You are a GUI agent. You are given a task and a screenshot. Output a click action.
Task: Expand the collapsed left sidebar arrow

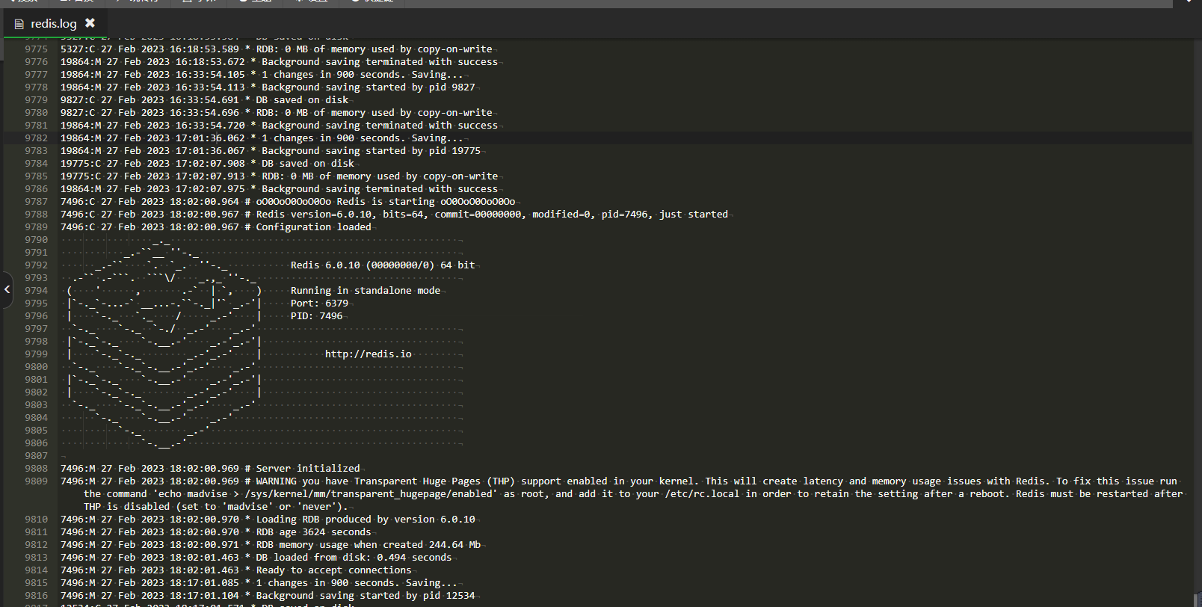tap(7, 289)
